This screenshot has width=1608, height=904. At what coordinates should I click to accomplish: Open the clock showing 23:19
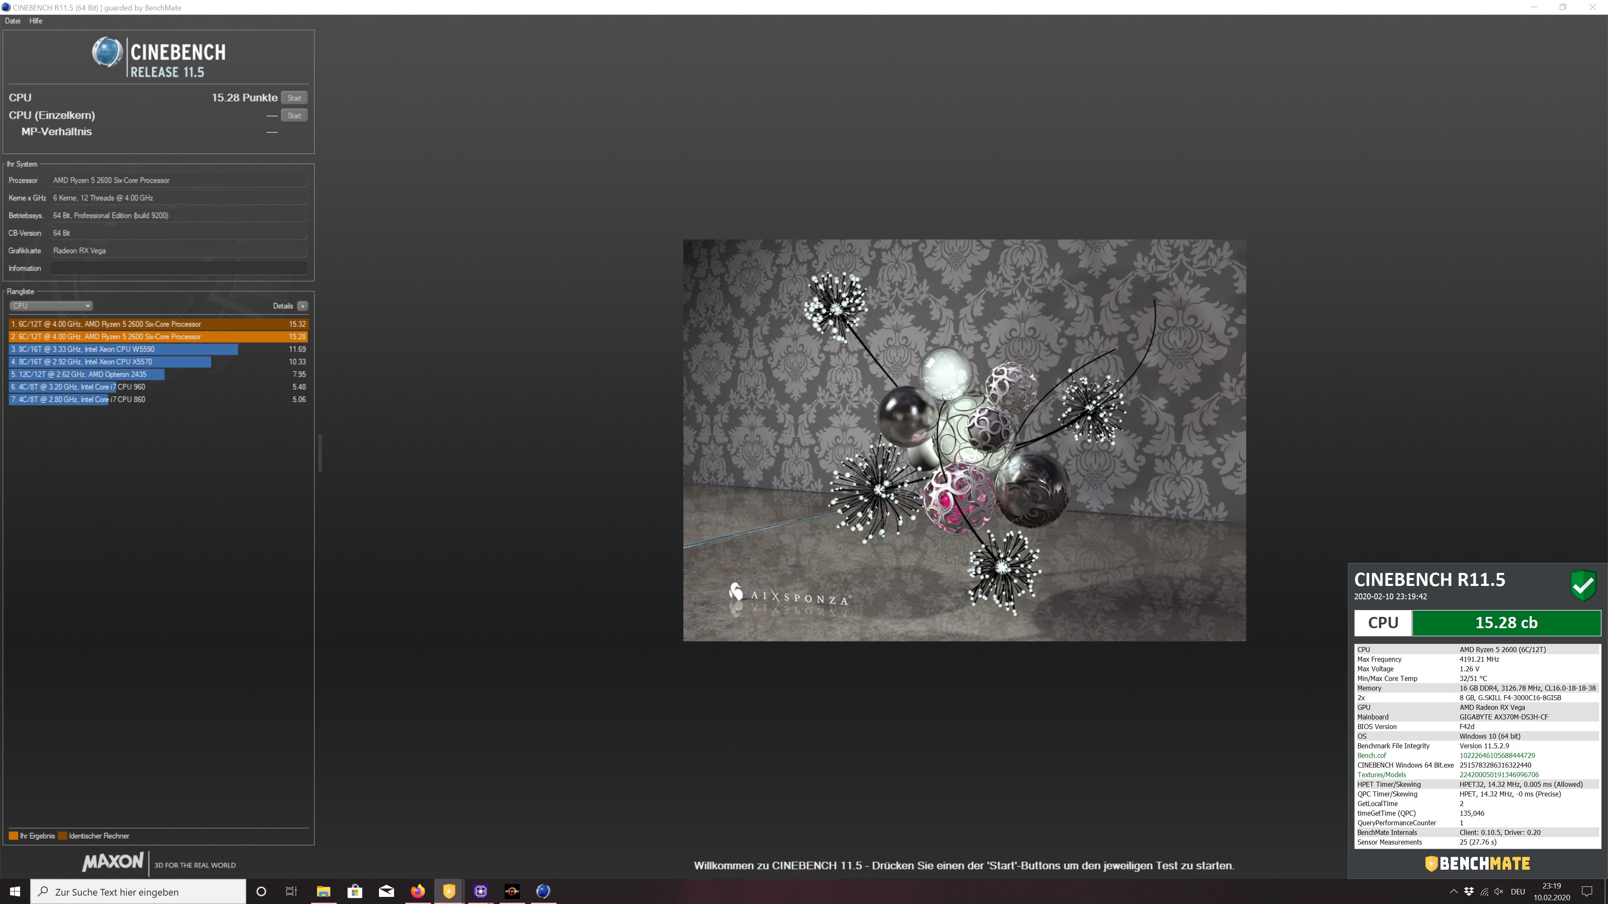(1552, 891)
